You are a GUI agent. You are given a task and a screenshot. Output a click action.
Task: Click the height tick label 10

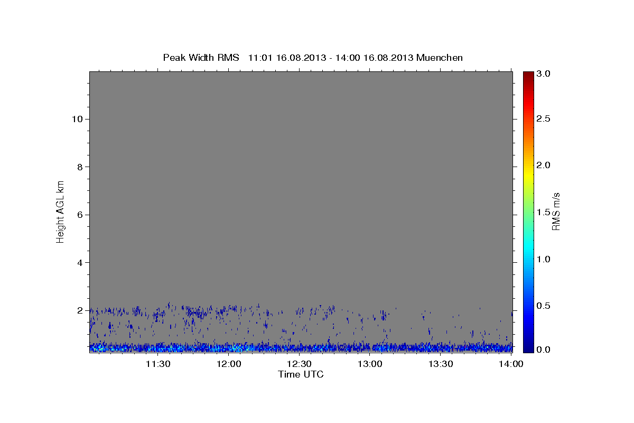click(x=77, y=119)
